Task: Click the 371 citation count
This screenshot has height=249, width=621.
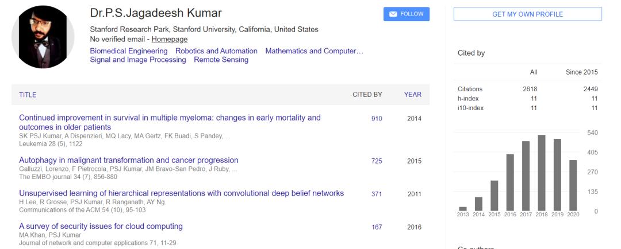Action: (x=377, y=194)
